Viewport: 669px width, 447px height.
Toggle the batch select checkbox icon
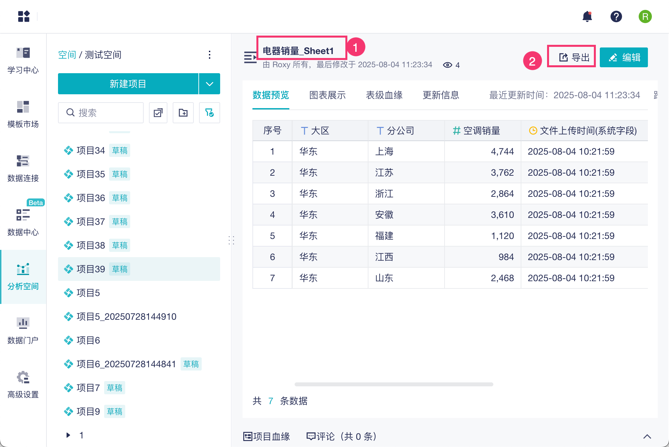coord(158,113)
